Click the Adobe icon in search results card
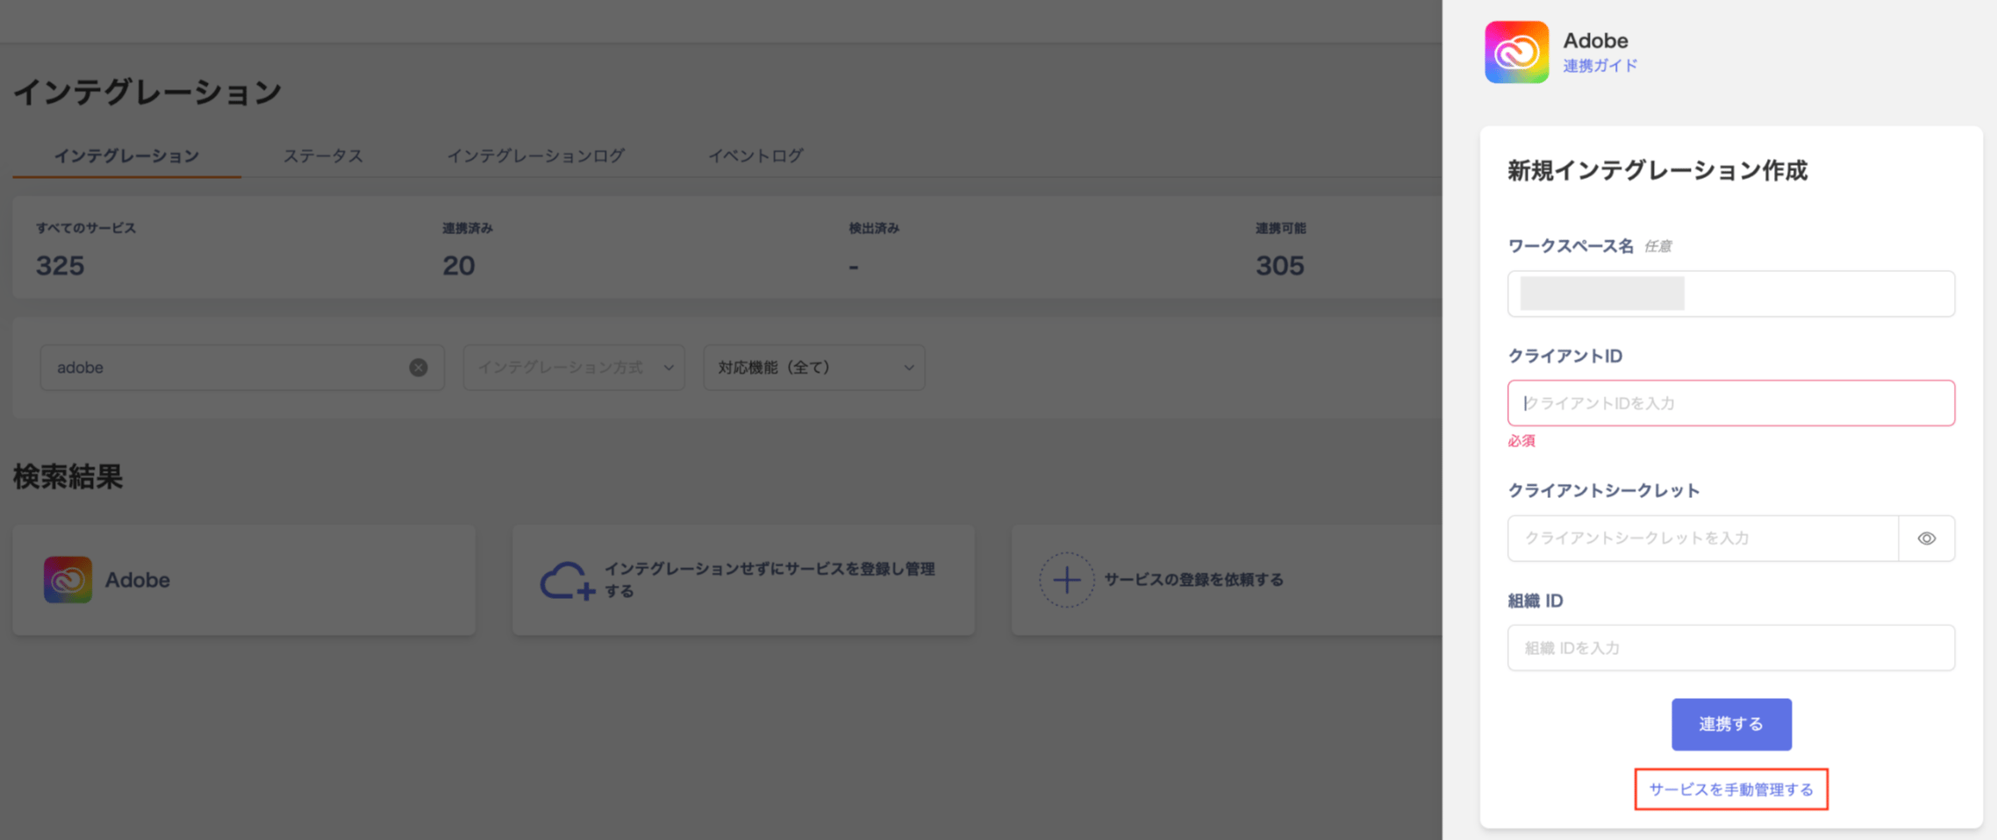 click(x=68, y=580)
